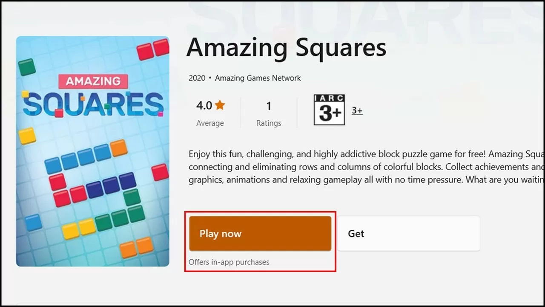
Task: Open the Amazing Games Network publisher page
Action: (x=258, y=78)
